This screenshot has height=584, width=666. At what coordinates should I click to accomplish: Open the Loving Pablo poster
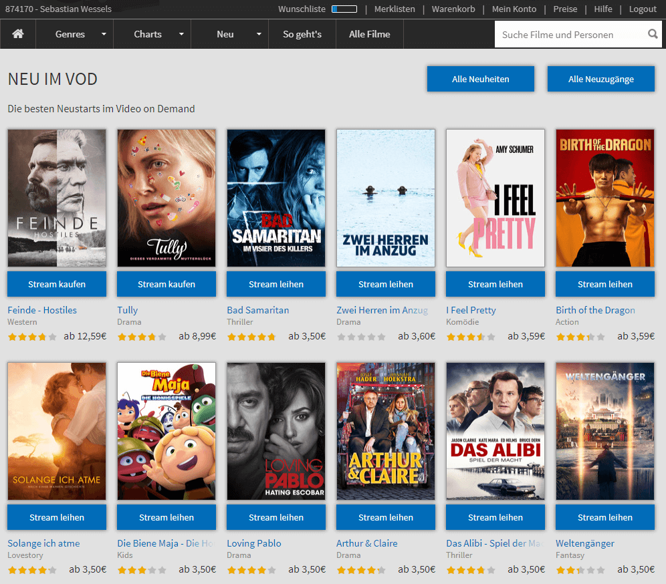[276, 431]
